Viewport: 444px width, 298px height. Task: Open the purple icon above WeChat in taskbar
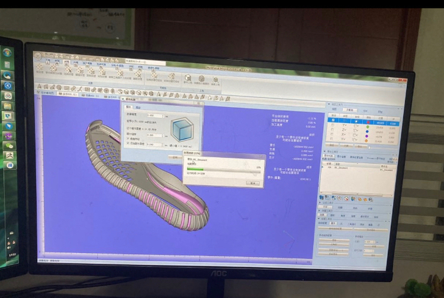[x=9, y=136]
